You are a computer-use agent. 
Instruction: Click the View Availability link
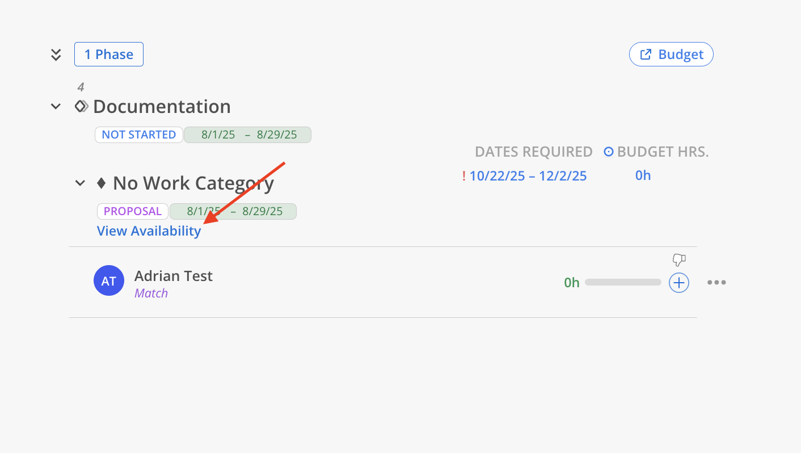[x=149, y=231]
